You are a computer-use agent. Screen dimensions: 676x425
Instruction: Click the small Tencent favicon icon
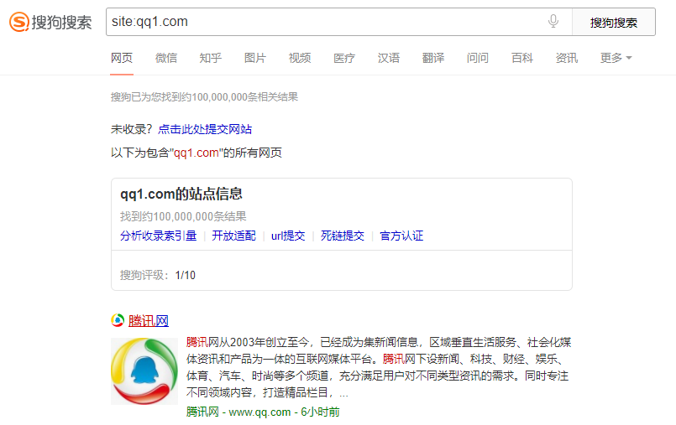118,320
